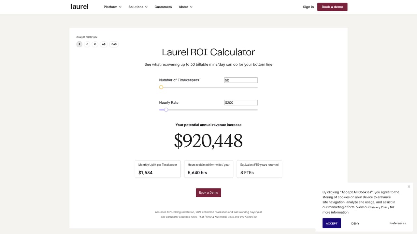The width and height of the screenshot is (417, 234).
Task: Click Book a Demo below results
Action: pos(208,193)
